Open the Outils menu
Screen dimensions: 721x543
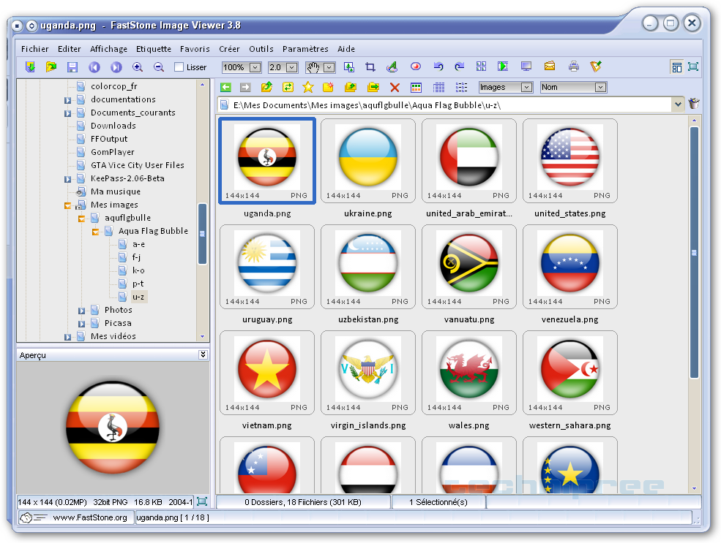click(x=261, y=49)
